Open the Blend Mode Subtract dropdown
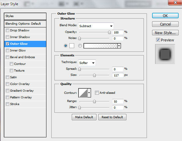The image size is (182, 141). (x=96, y=26)
